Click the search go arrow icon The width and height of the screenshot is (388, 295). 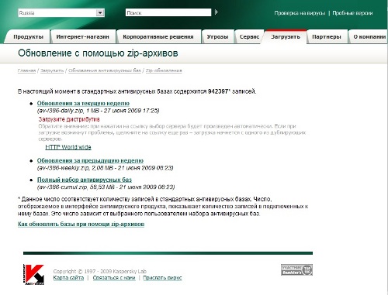click(x=217, y=12)
